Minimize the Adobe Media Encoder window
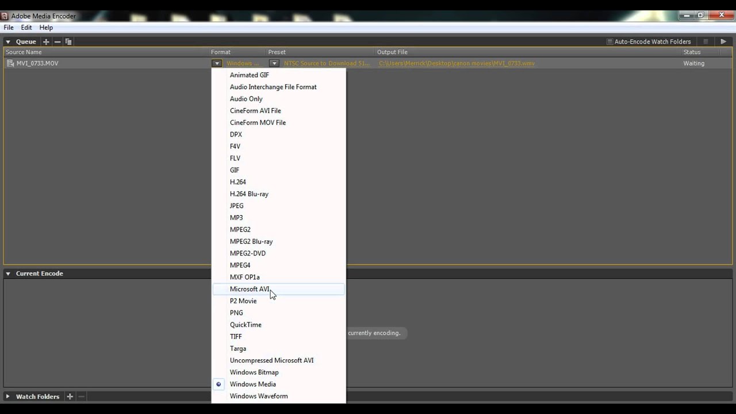Image resolution: width=736 pixels, height=414 pixels. (x=686, y=16)
